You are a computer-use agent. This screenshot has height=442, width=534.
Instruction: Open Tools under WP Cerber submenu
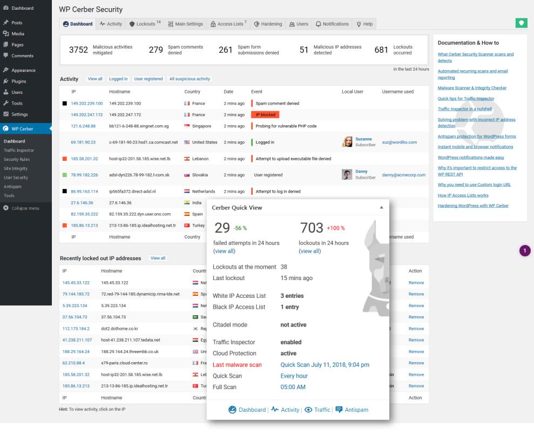[x=9, y=196]
